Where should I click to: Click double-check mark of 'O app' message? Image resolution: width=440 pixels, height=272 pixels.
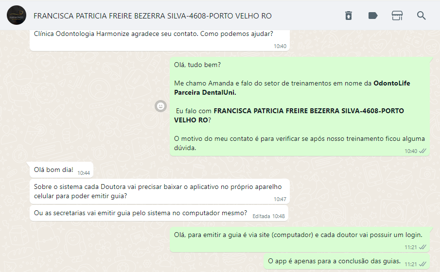[422, 264]
